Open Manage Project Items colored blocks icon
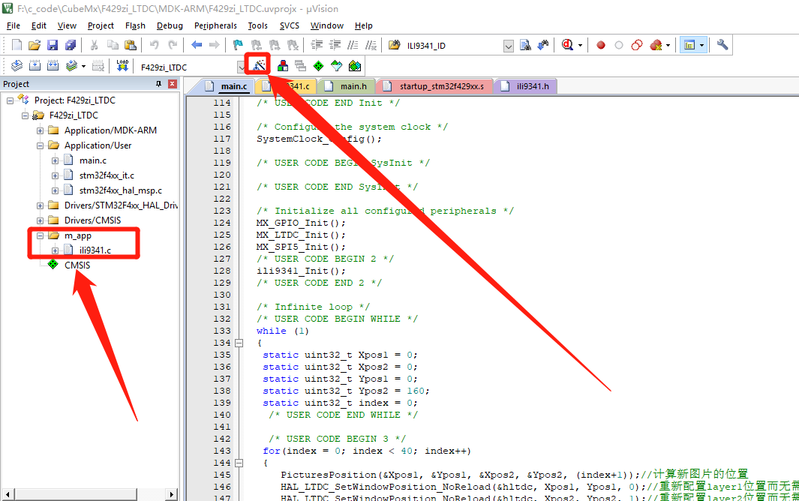This screenshot has width=799, height=501. [283, 66]
